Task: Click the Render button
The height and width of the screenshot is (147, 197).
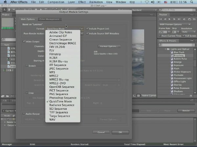Action: (x=186, y=111)
